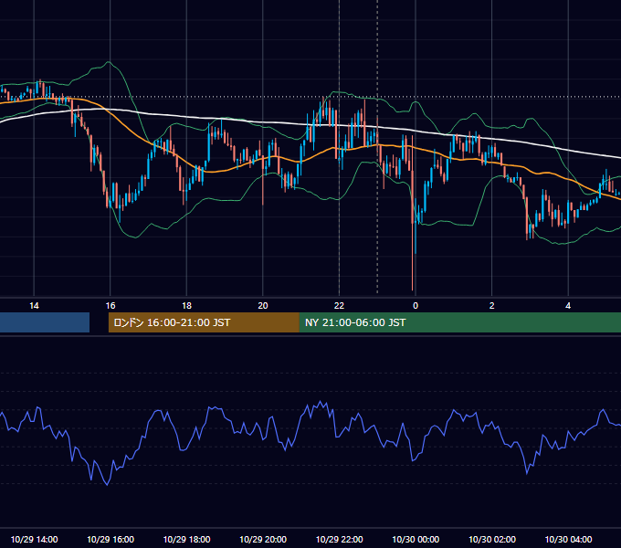This screenshot has height=548, width=621.
Task: Click hour label 4 on price chart axis
Action: pos(568,306)
